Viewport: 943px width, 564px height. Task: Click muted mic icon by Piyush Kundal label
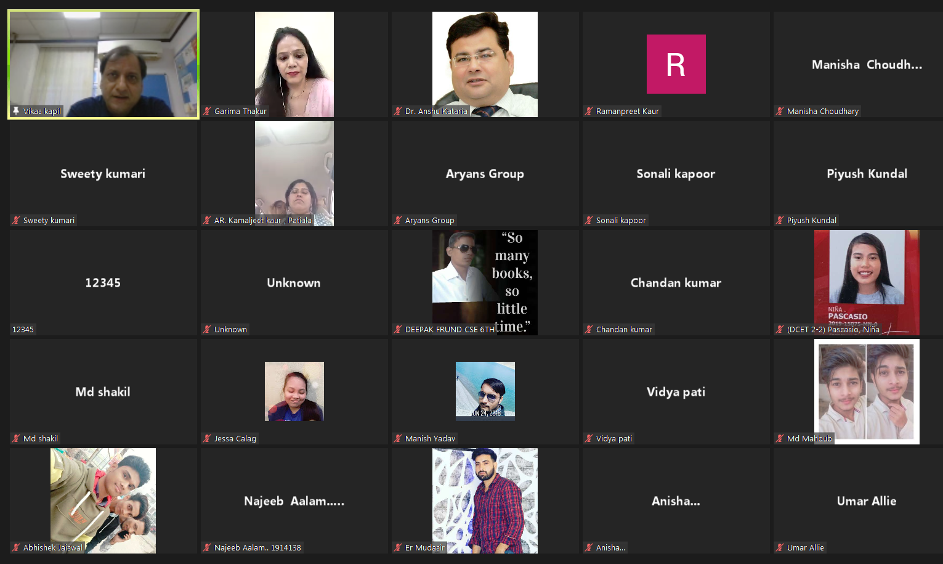pos(780,220)
